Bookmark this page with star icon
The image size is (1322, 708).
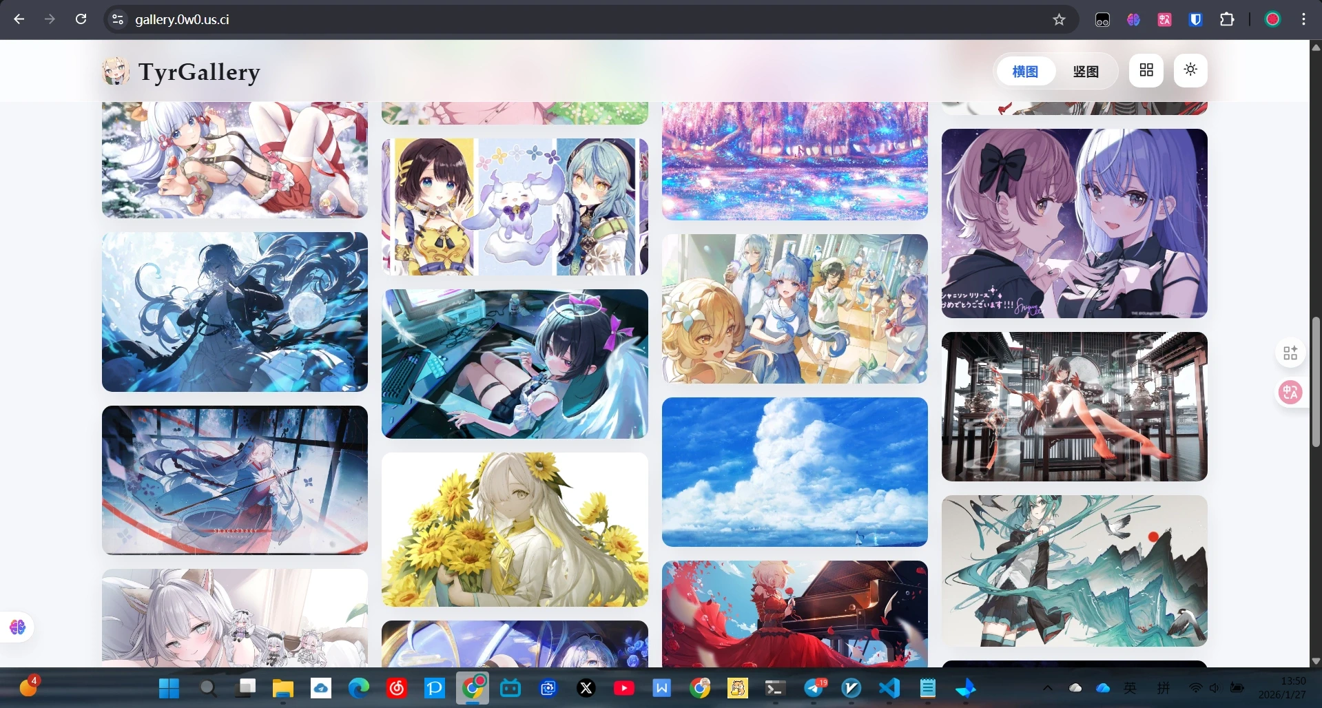pyautogui.click(x=1059, y=19)
